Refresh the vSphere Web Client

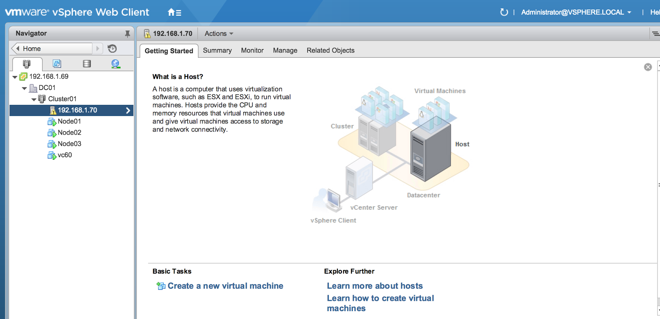[504, 12]
